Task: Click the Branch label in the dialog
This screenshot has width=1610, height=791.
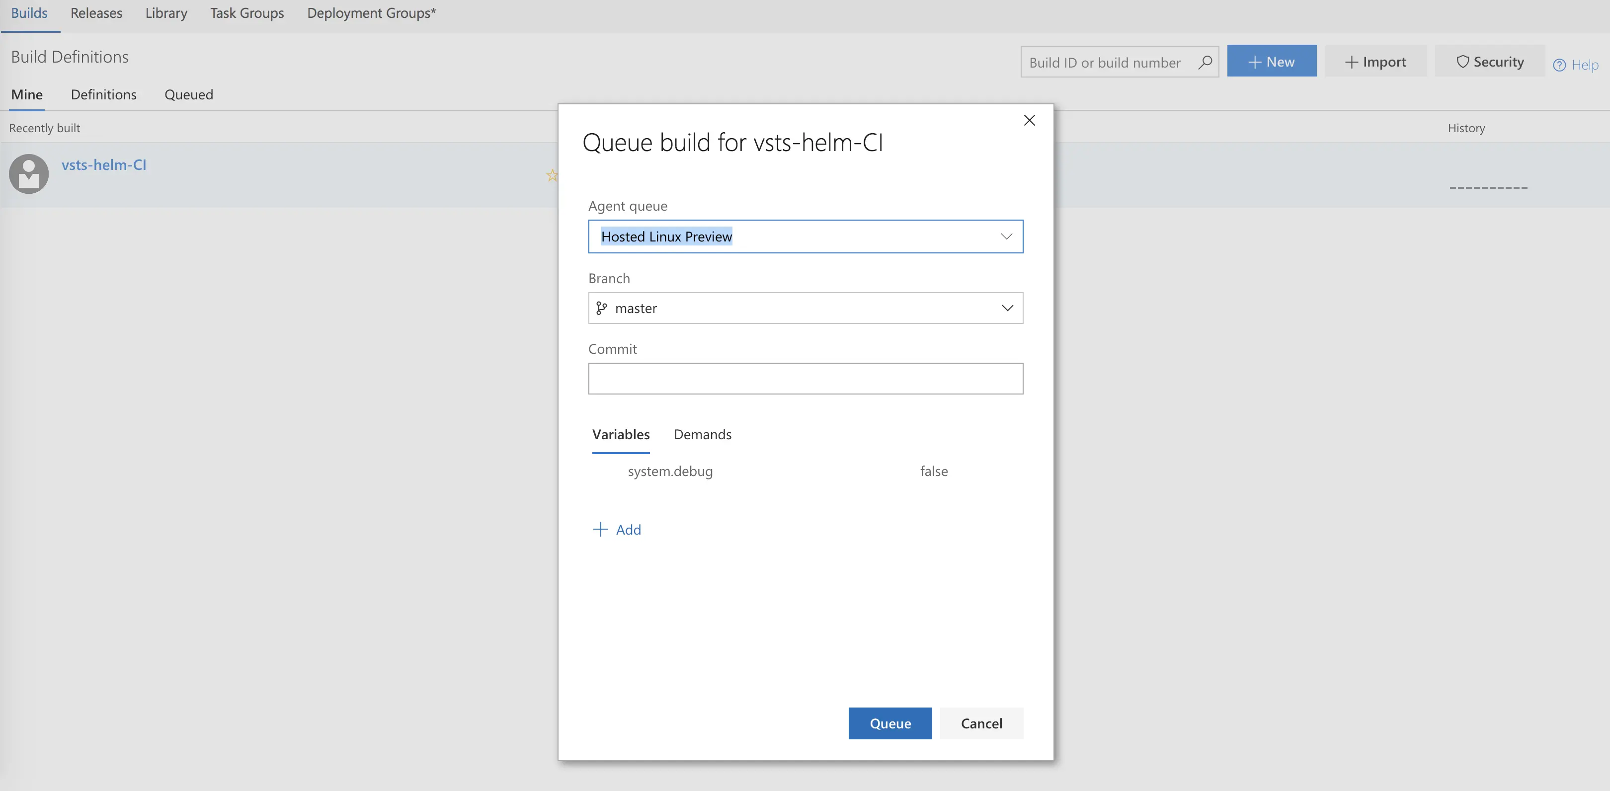Action: pyautogui.click(x=609, y=278)
